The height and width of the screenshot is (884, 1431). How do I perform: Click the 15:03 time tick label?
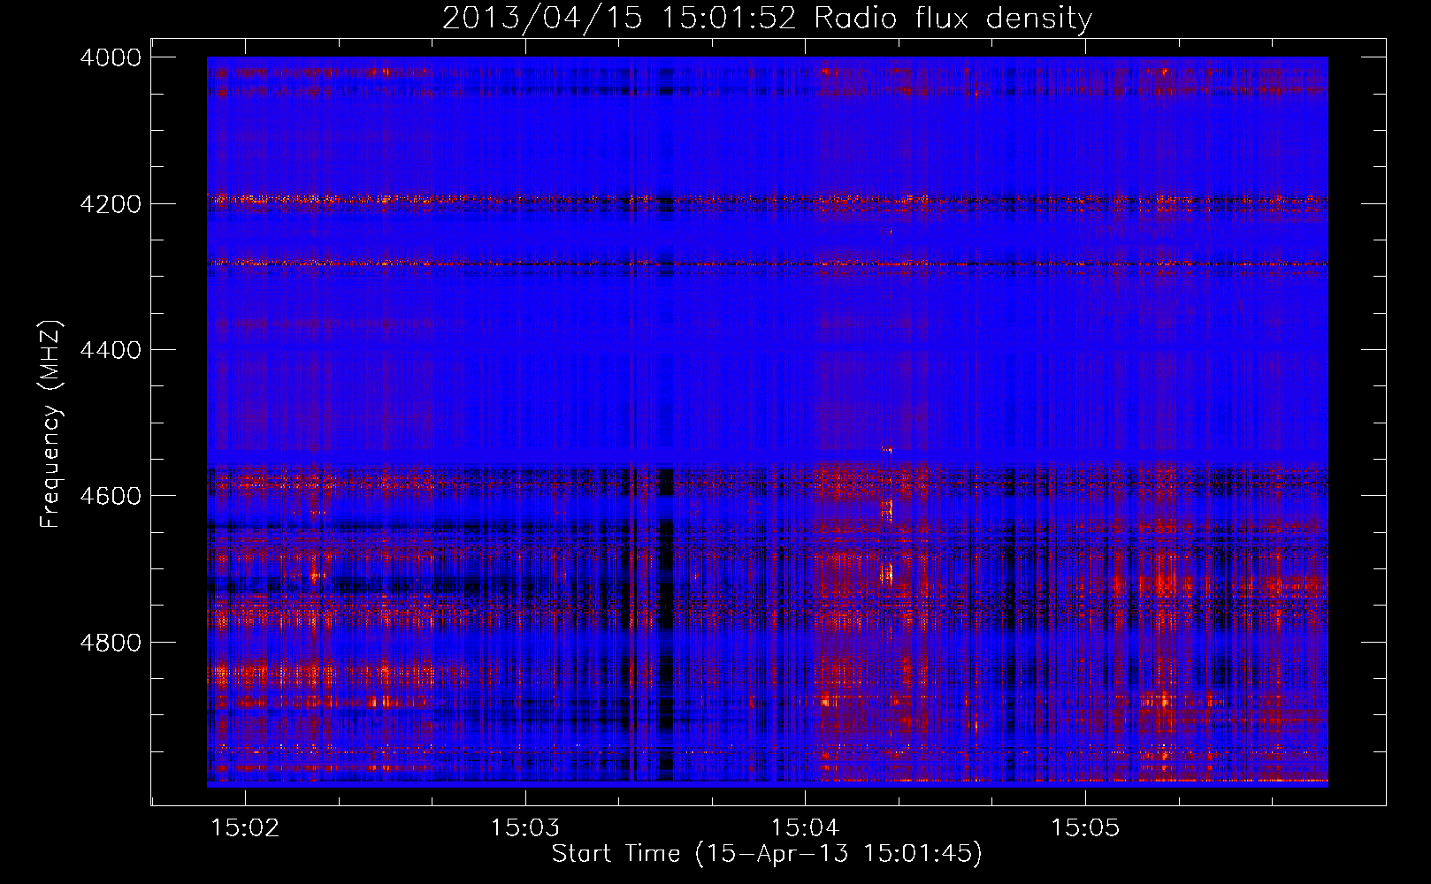[x=525, y=827]
